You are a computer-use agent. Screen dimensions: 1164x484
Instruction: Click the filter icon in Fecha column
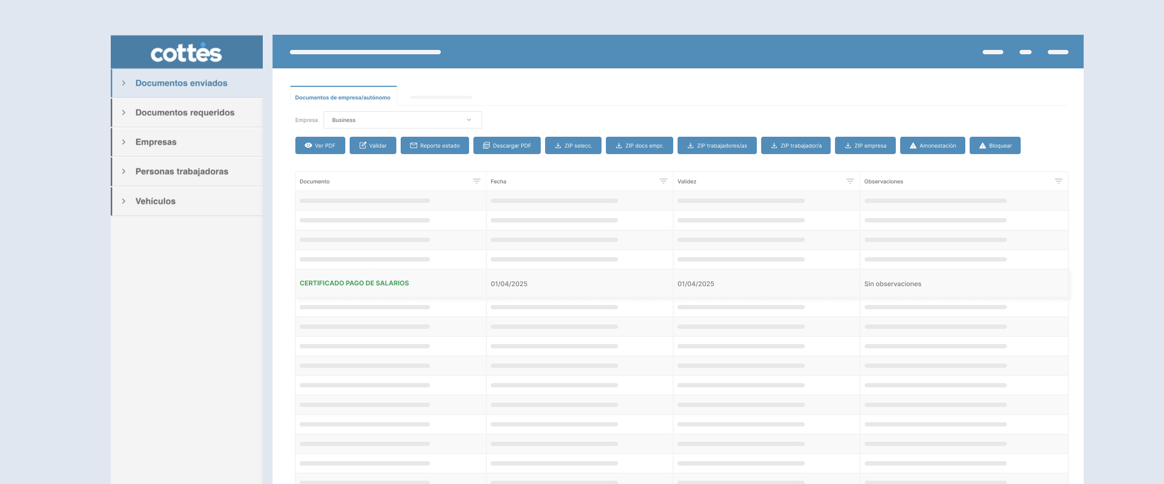tap(663, 181)
